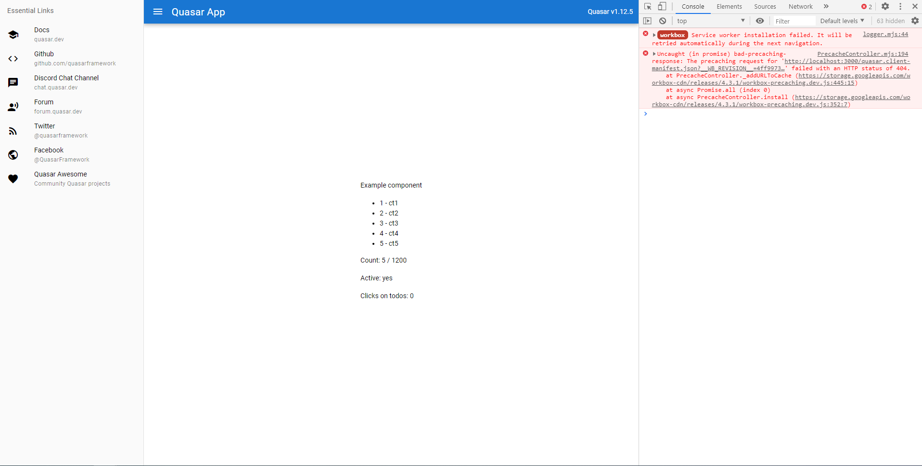Screen dimensions: 922x466
Task: Open the Docs quasar.dev link
Action: click(72, 35)
